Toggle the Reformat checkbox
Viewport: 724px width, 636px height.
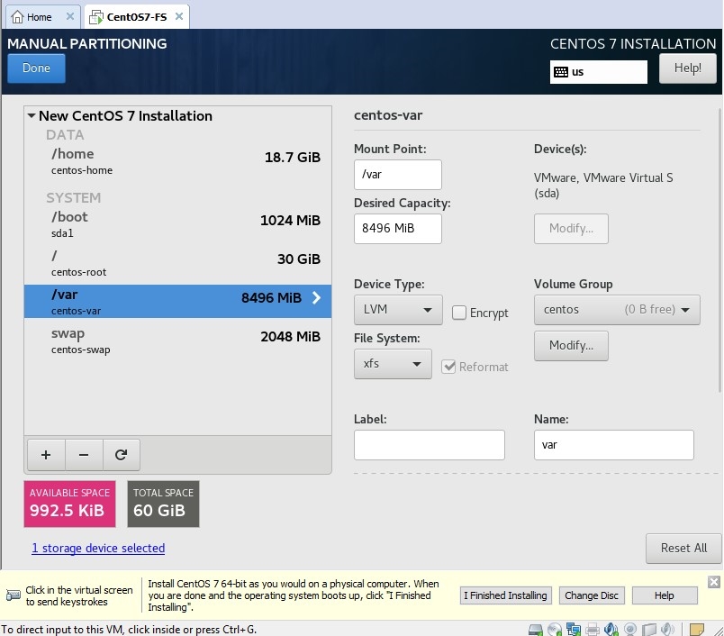[x=448, y=367]
